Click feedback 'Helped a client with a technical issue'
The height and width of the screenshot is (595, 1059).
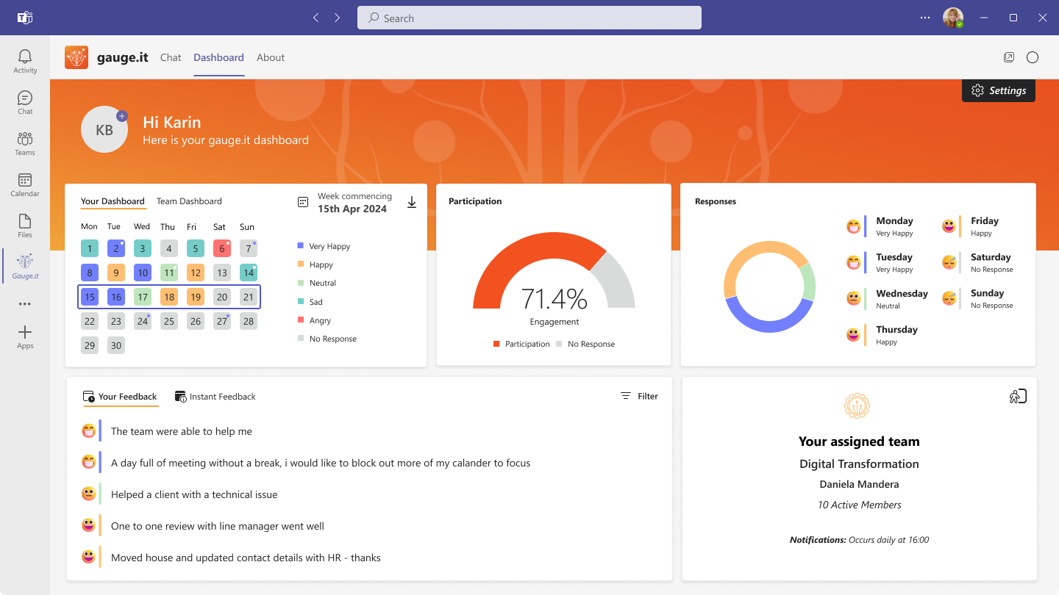[x=194, y=494]
